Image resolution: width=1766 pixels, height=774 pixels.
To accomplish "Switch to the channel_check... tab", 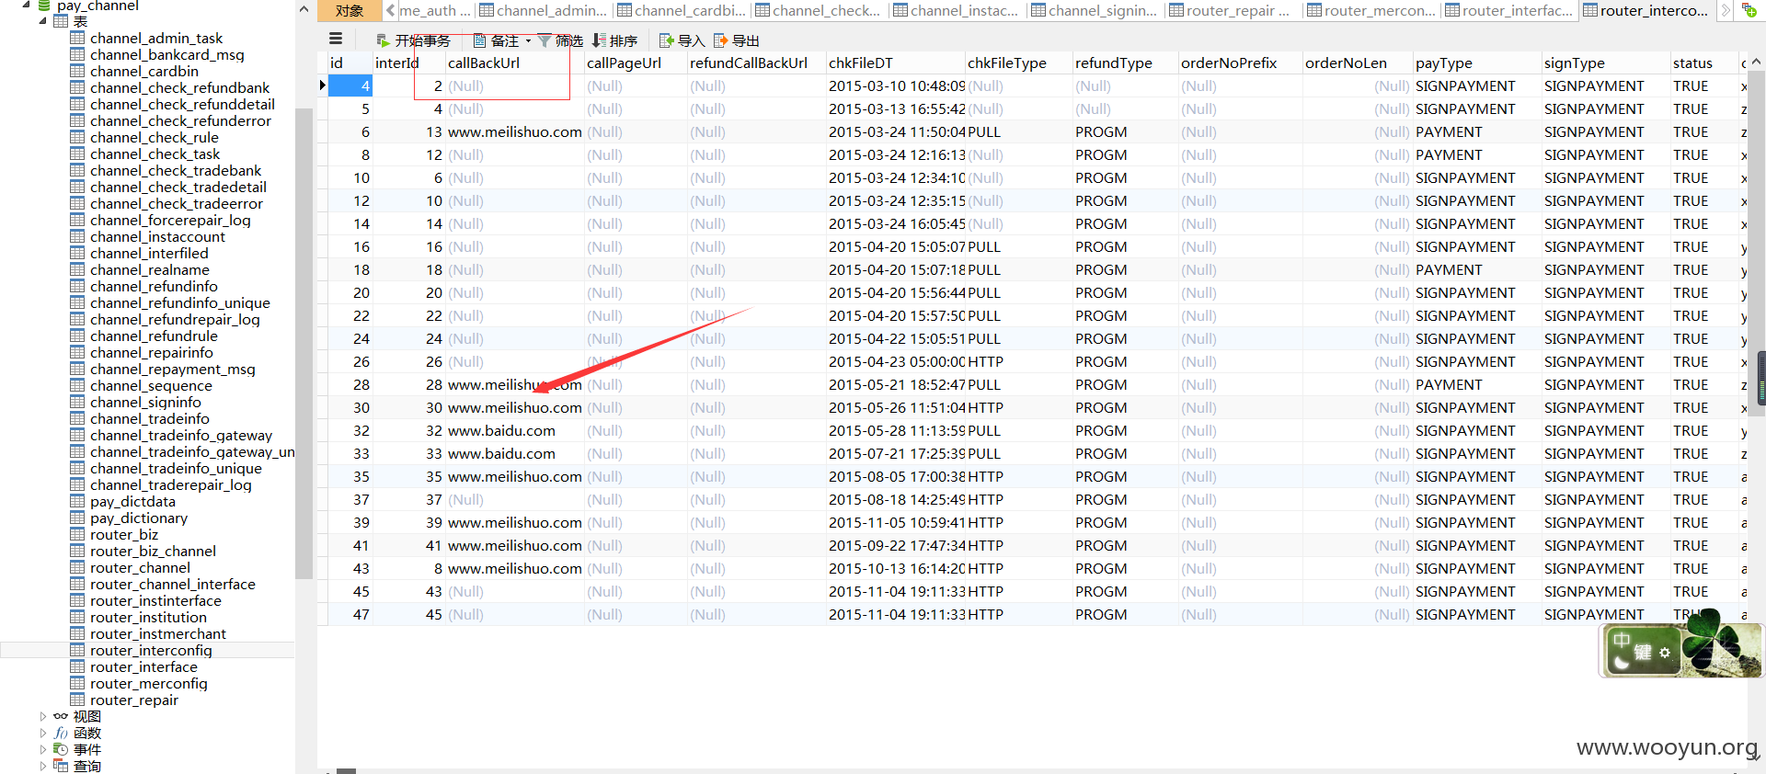I will point(820,10).
